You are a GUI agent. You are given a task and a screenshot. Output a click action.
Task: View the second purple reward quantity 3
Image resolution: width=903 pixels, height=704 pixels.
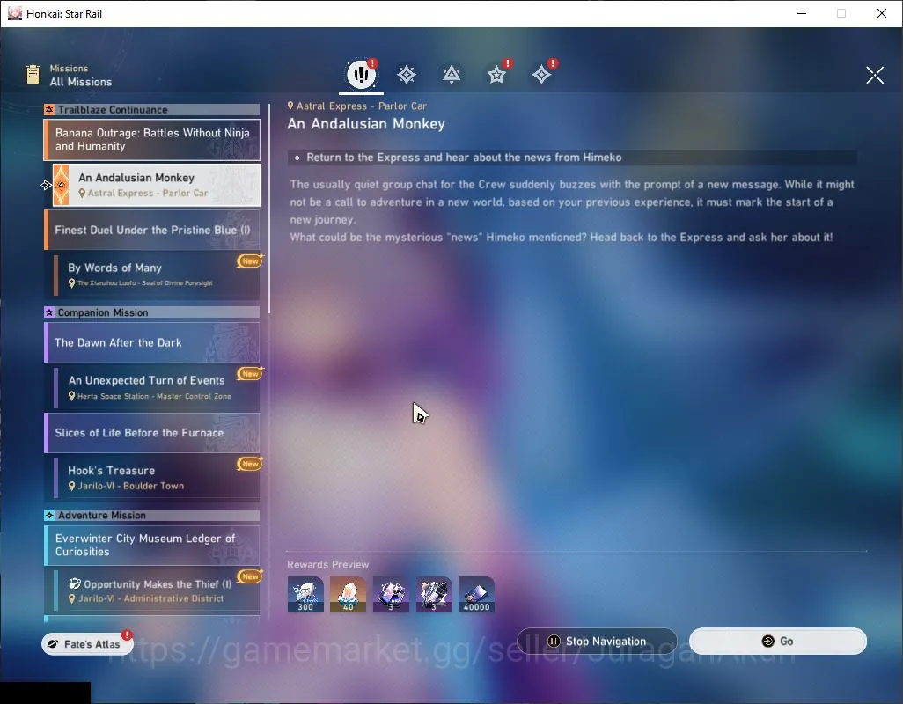pos(434,594)
